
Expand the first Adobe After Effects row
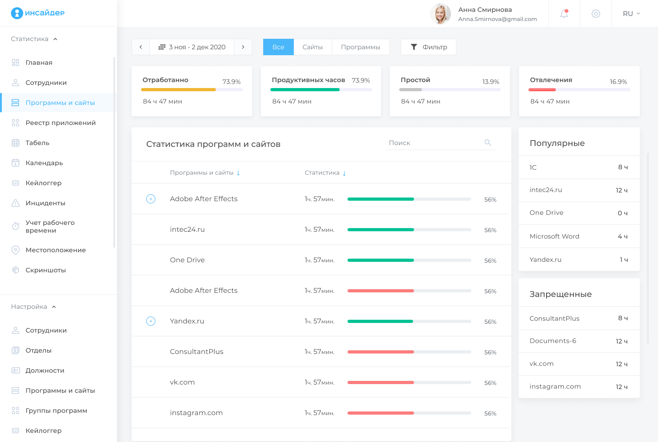pyautogui.click(x=151, y=199)
